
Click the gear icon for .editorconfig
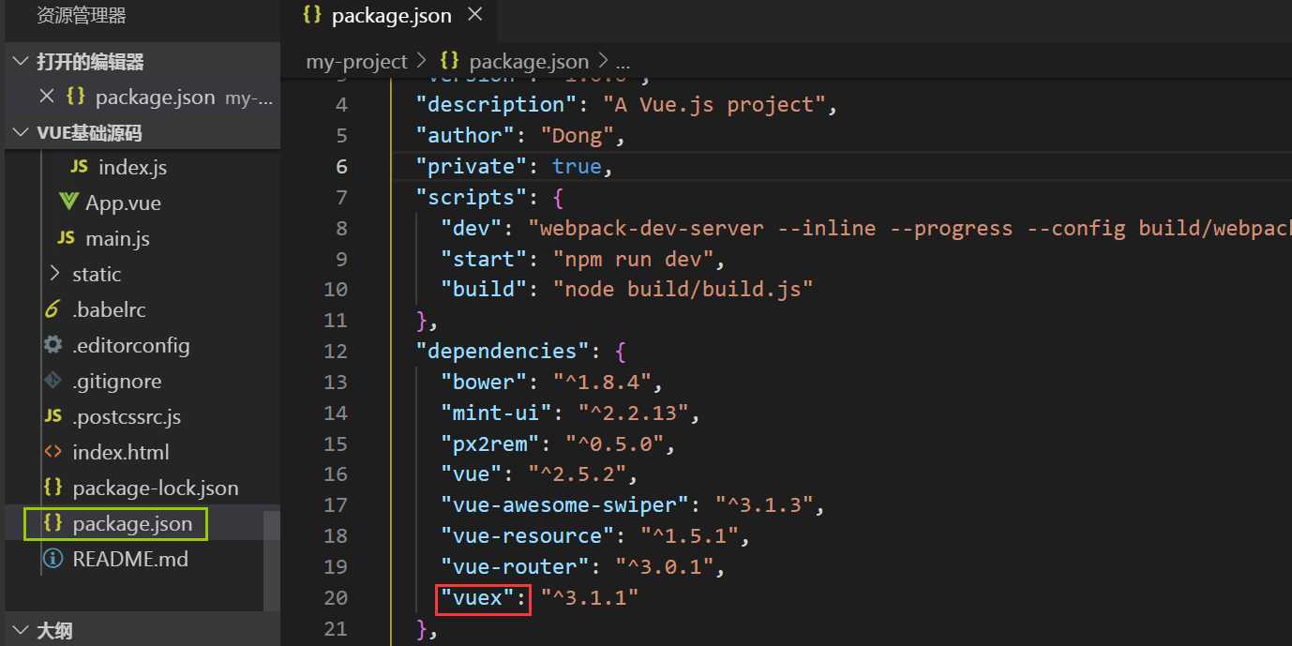coord(53,345)
